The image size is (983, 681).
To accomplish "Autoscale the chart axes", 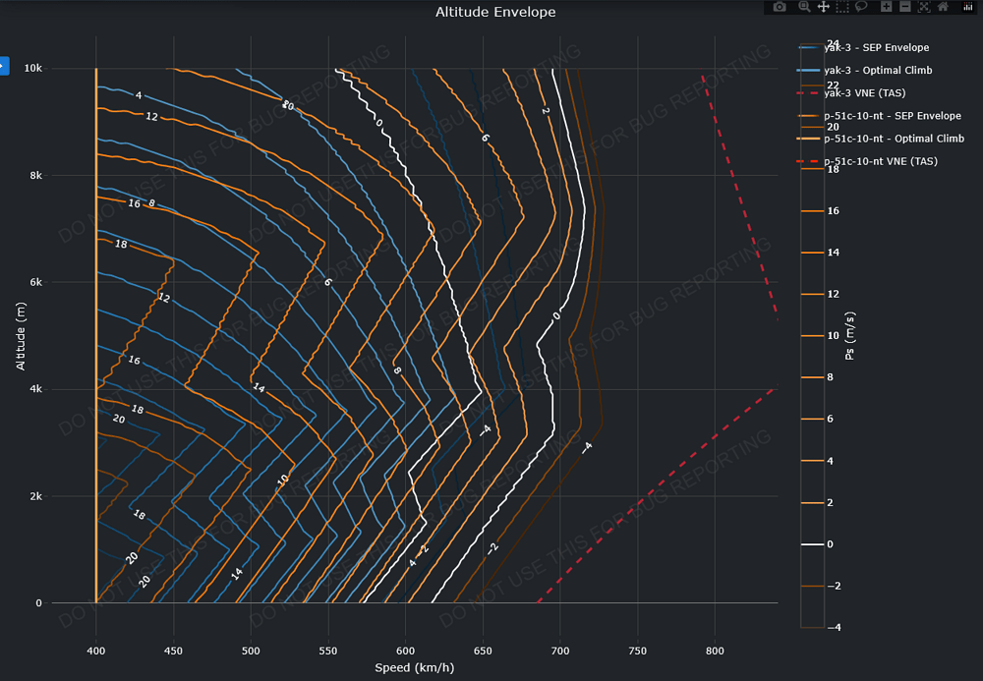I will pyautogui.click(x=924, y=7).
